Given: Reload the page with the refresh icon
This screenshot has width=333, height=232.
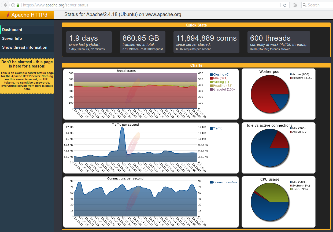Looking at the screenshot, I should click(x=285, y=5).
